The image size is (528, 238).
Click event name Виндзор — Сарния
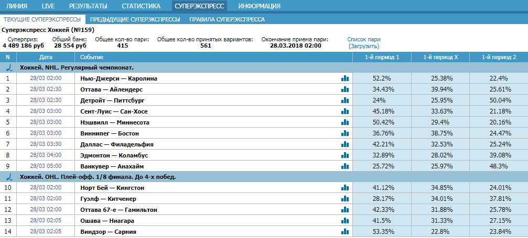[109, 232]
